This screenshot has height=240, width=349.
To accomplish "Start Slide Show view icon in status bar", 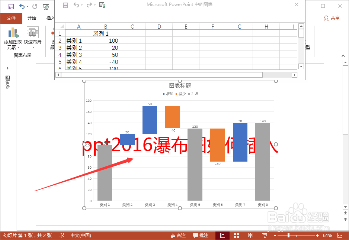I will pos(265,235).
